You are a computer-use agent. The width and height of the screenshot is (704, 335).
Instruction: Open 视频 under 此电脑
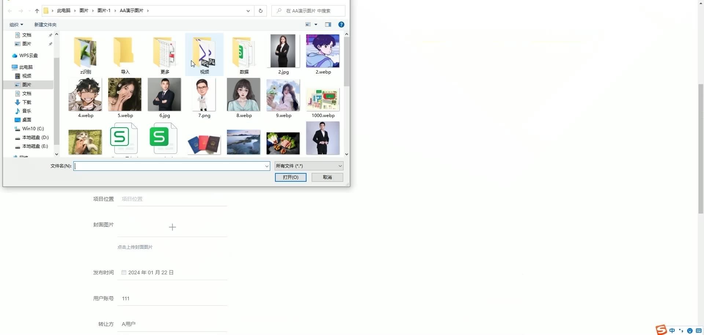tap(27, 76)
